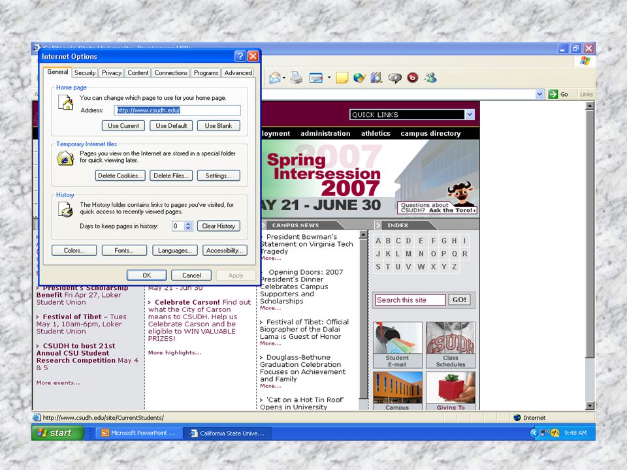Click the Windows Messenger people icon
This screenshot has height=470, width=627.
tap(430, 78)
